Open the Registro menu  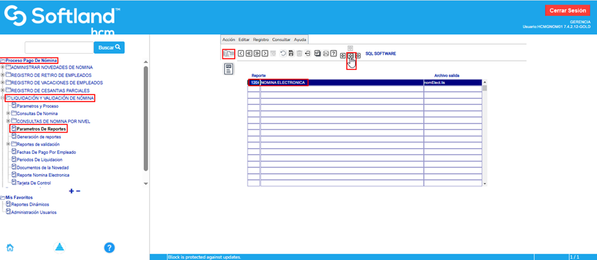(x=261, y=39)
